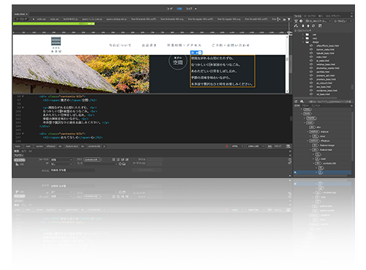Select banner_make.html in the Files panel
Screen dimensions: 366x270
[x=326, y=50]
